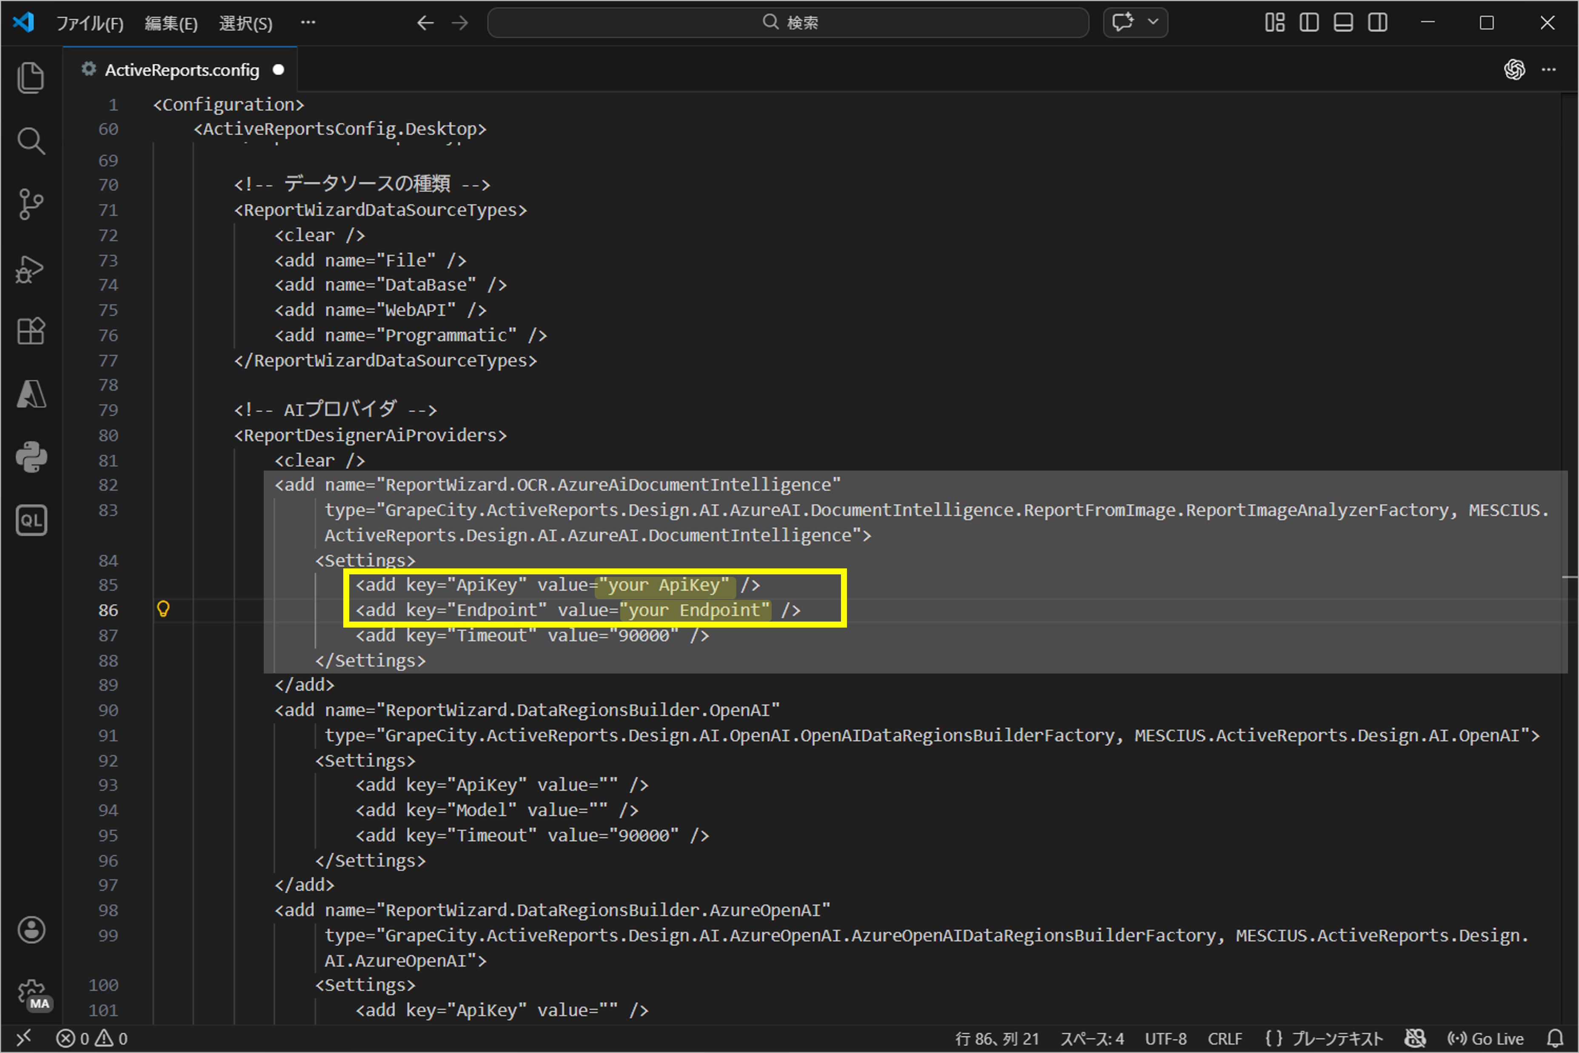Open the CodeQL sidebar panel
This screenshot has width=1579, height=1053.
30,520
